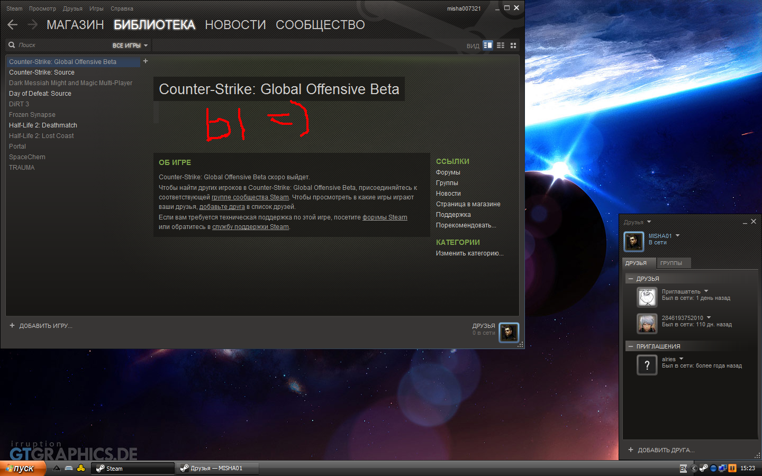Image resolution: width=762 pixels, height=476 pixels.
Task: Open the dropdown arrow next to Приглашатель
Action: point(706,291)
